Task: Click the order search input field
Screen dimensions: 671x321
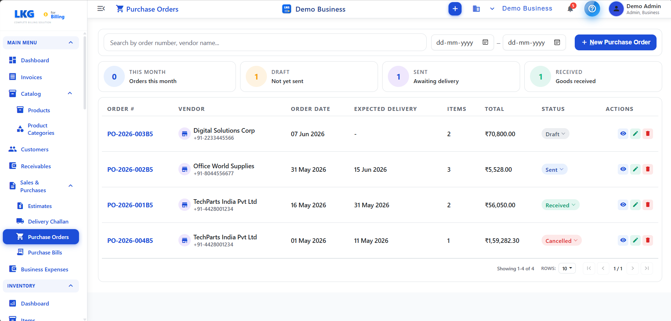Action: tap(265, 43)
